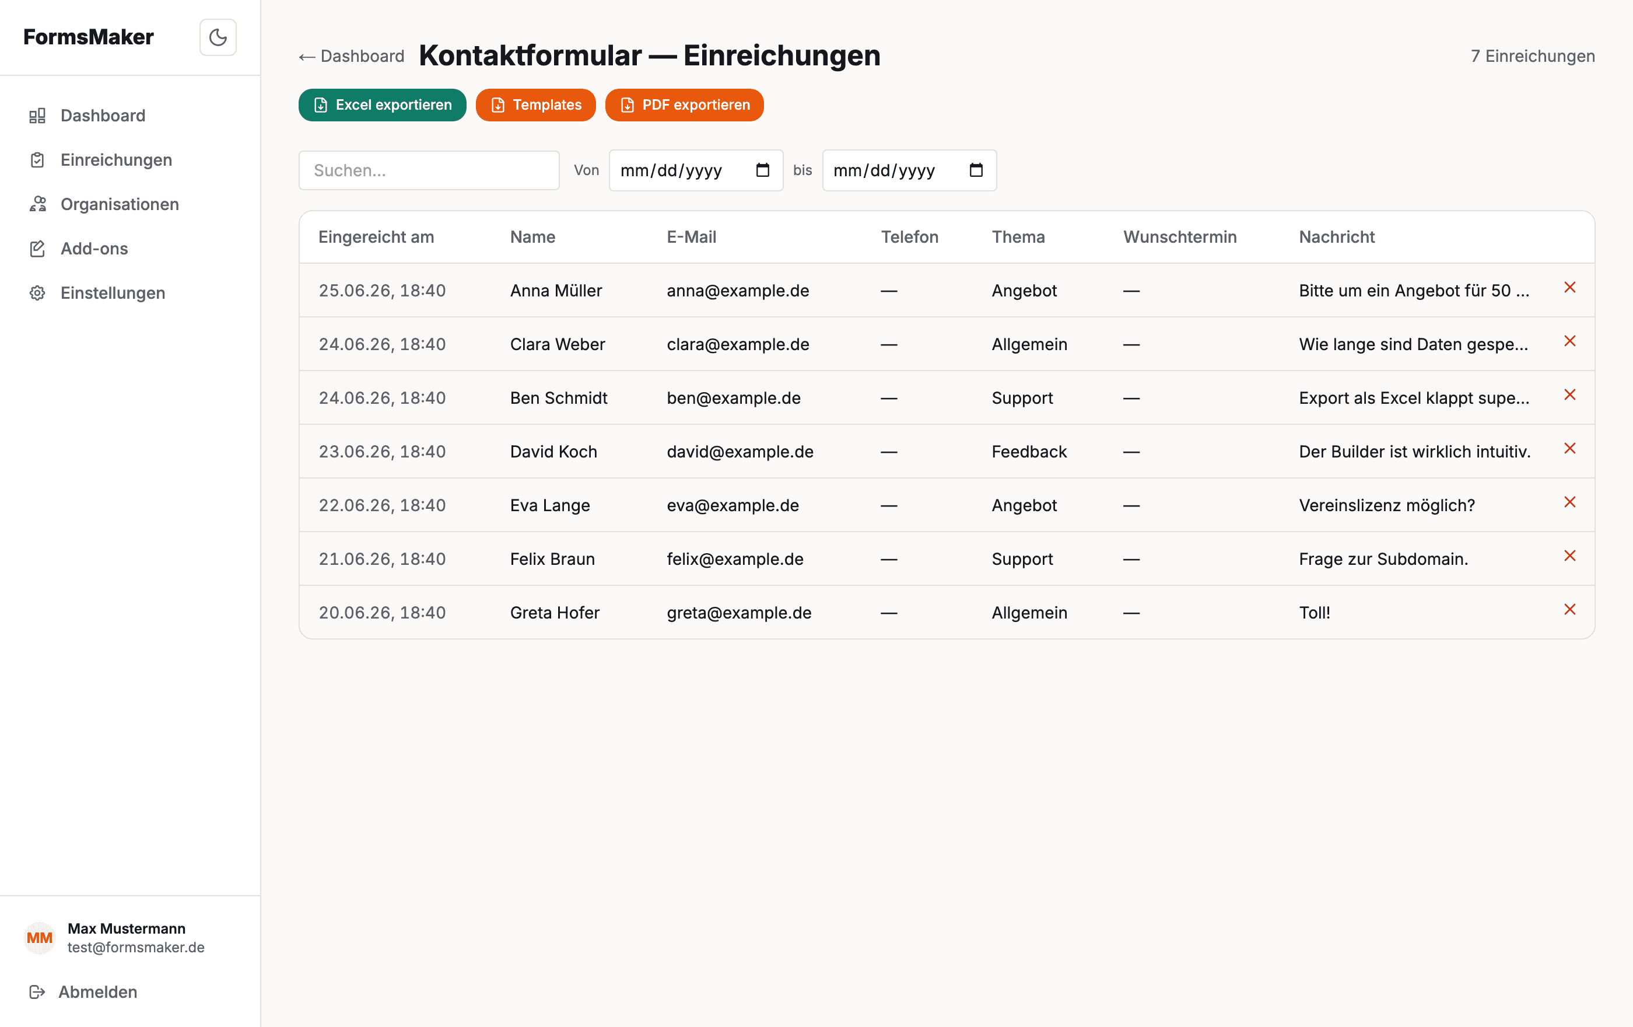Click the Wunschtermin column header
The image size is (1633, 1027).
click(x=1179, y=237)
